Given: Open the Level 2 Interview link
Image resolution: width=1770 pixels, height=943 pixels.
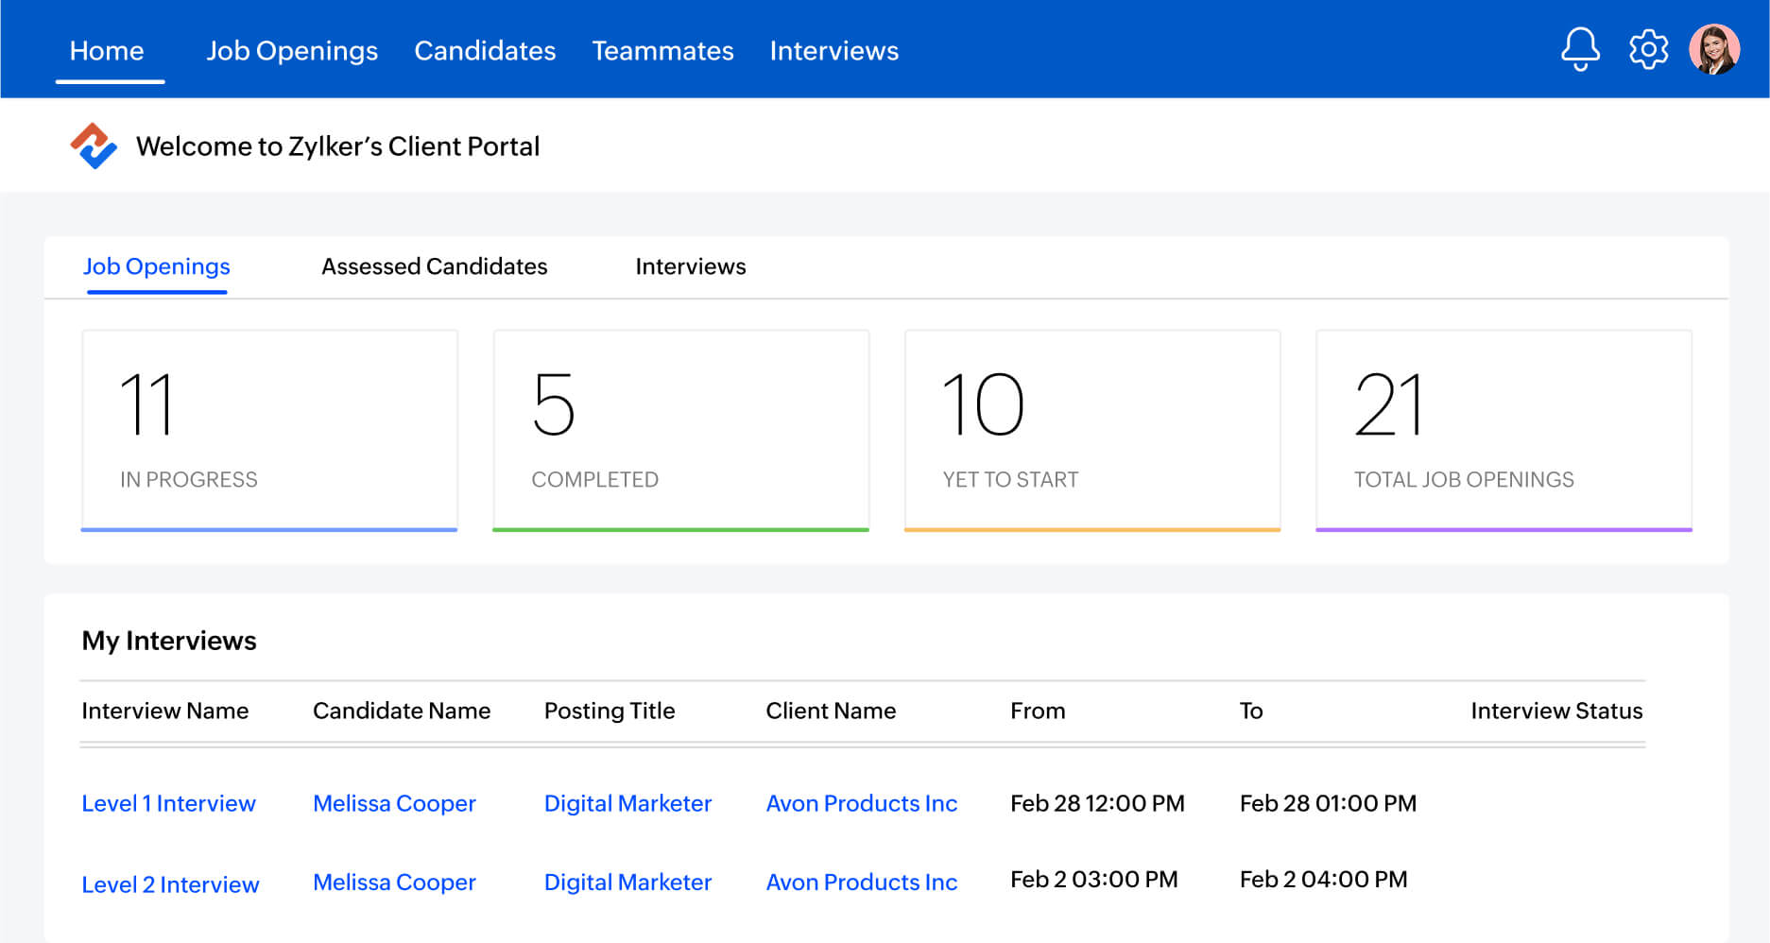Looking at the screenshot, I should pos(170,884).
